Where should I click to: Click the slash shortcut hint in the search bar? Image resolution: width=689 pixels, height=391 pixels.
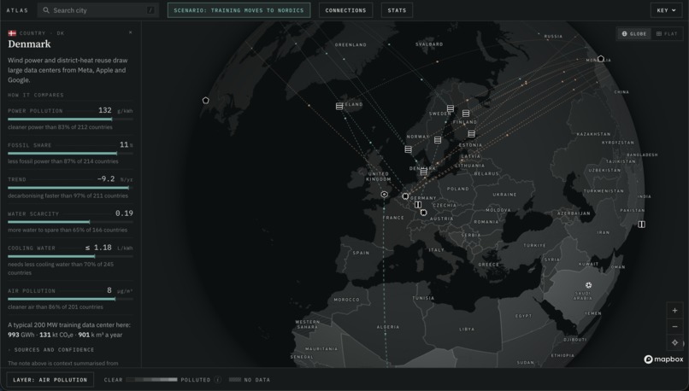pos(150,10)
